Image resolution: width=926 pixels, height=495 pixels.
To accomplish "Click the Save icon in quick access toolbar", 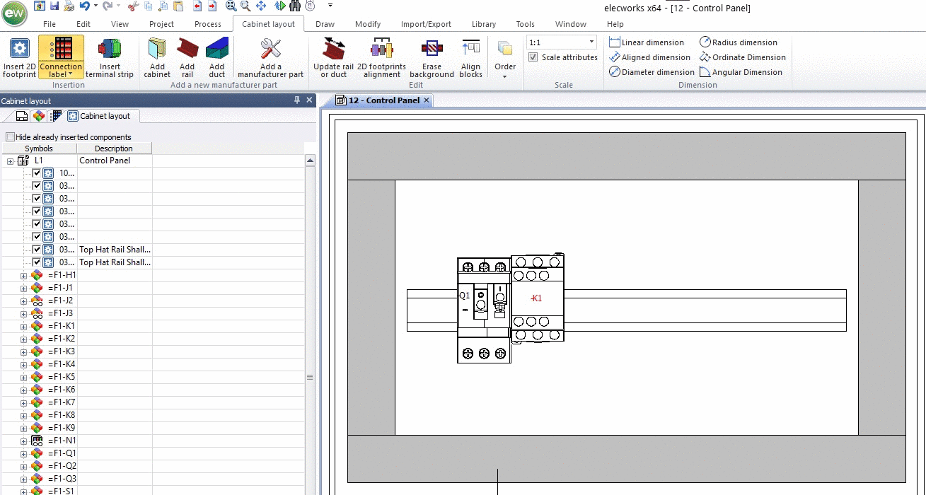I will tap(53, 6).
